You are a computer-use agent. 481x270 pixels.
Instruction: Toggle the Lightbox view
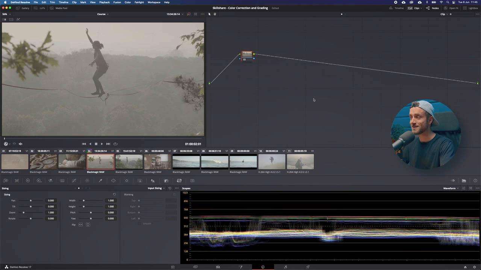click(x=470, y=8)
